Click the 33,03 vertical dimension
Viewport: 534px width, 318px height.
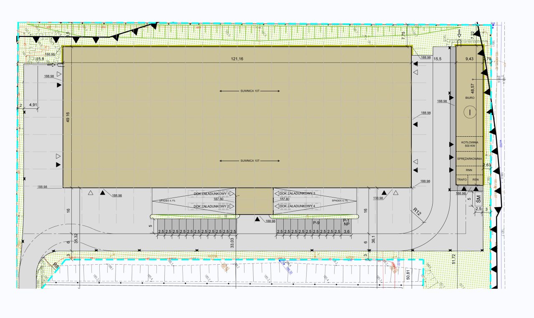point(233,243)
